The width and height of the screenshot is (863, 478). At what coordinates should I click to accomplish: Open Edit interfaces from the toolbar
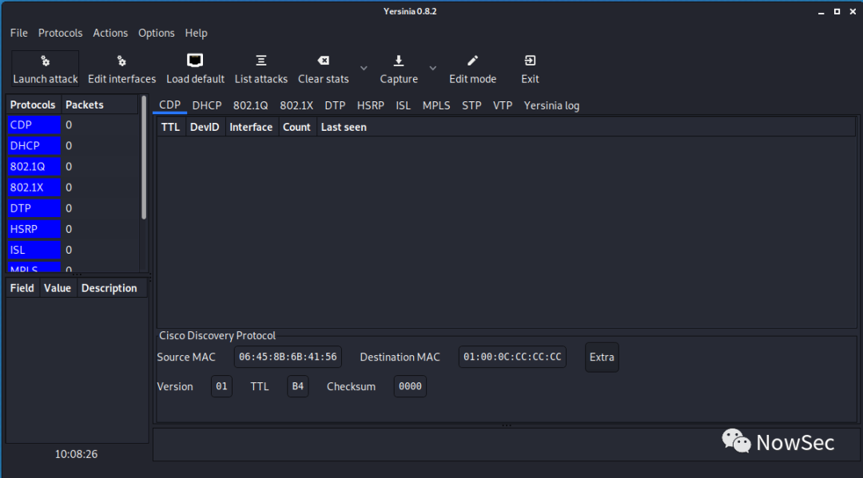click(x=121, y=69)
